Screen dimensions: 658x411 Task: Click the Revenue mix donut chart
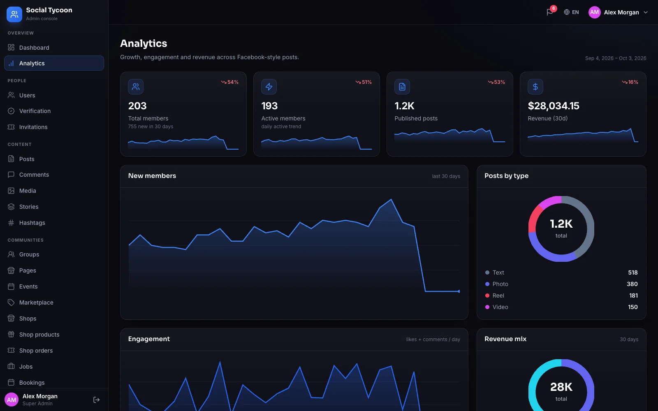point(561,385)
